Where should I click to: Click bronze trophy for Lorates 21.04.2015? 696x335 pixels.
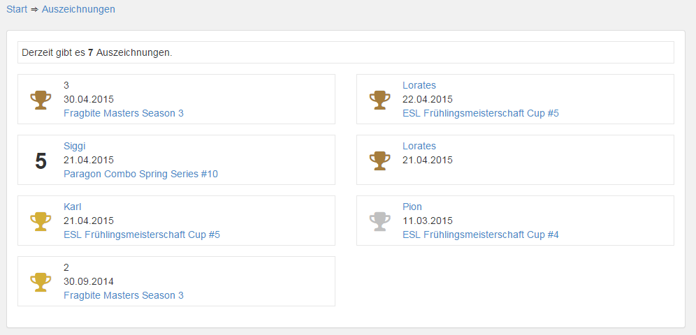point(379,161)
